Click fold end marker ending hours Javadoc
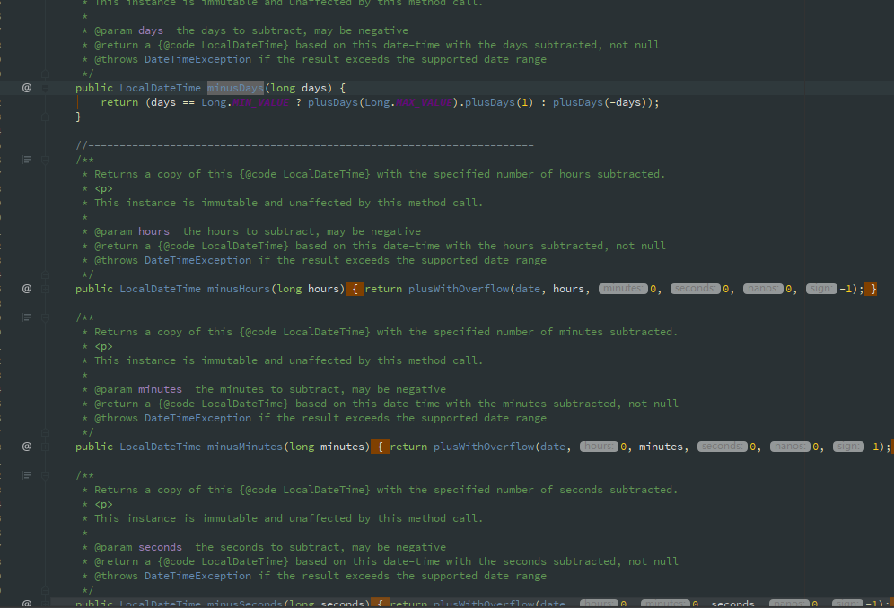 click(x=45, y=274)
